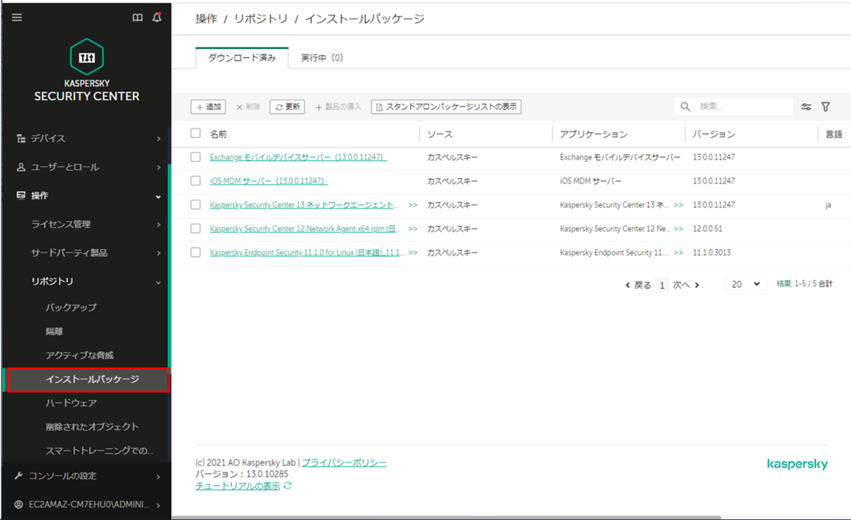This screenshot has width=851, height=520.
Task: Open 隔離 in the sidebar
Action: tap(55, 331)
